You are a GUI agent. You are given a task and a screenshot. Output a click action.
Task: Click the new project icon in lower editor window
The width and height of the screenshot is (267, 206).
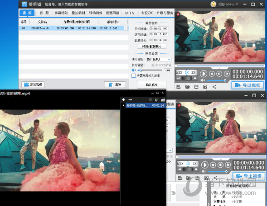(x=180, y=178)
